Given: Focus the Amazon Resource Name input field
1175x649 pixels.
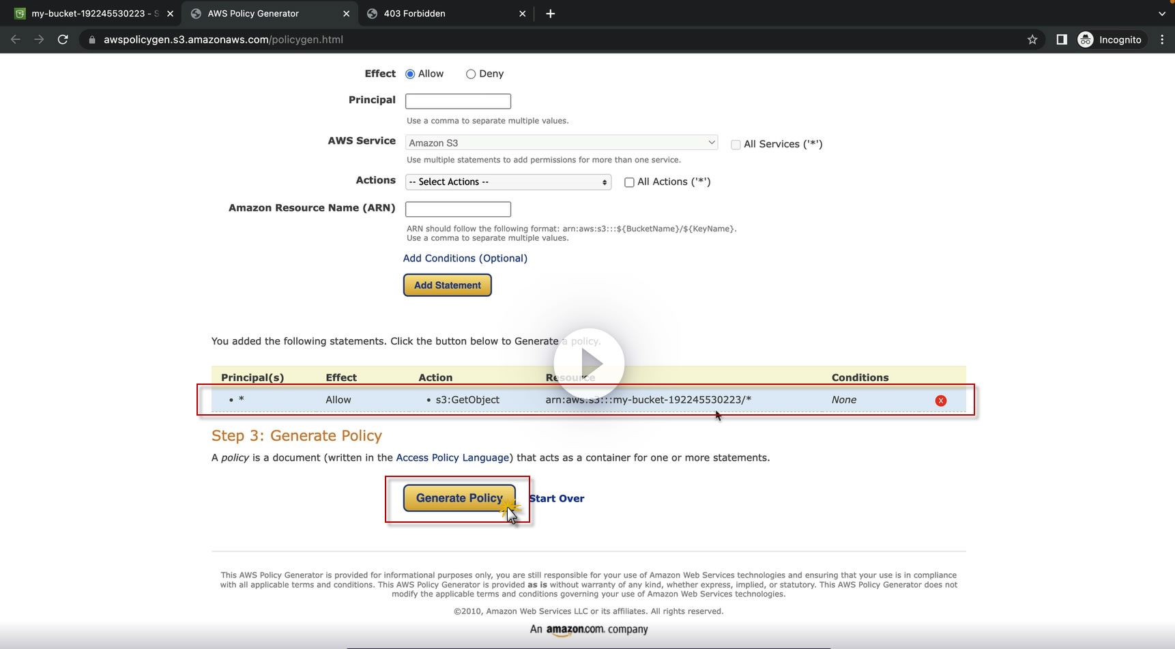Looking at the screenshot, I should click(x=458, y=209).
